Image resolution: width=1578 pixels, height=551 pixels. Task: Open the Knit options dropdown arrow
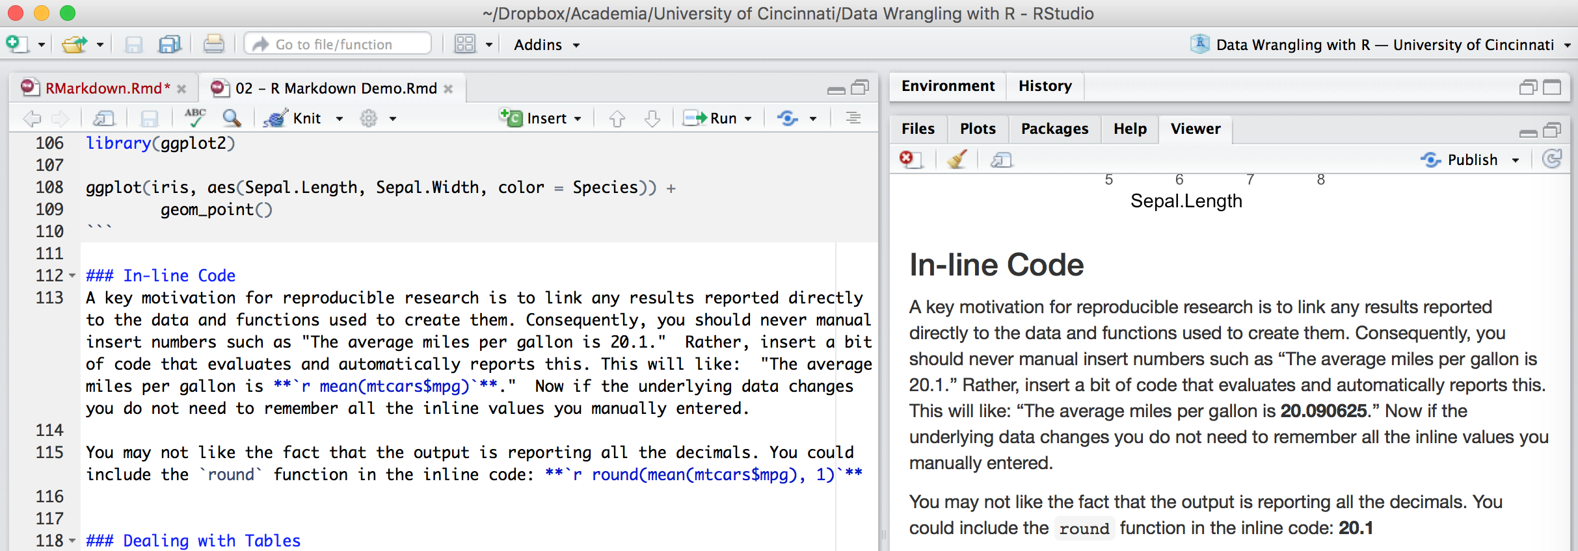pyautogui.click(x=340, y=119)
